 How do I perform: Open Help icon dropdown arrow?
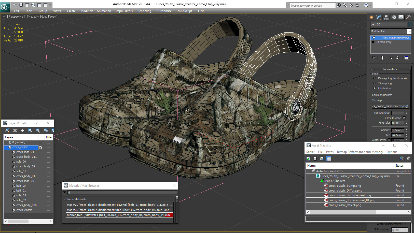click(370, 5)
